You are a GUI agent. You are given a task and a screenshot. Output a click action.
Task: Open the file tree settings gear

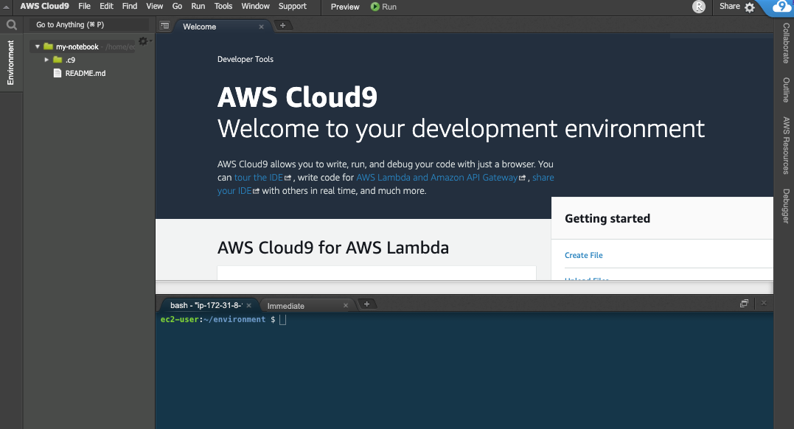pyautogui.click(x=143, y=41)
